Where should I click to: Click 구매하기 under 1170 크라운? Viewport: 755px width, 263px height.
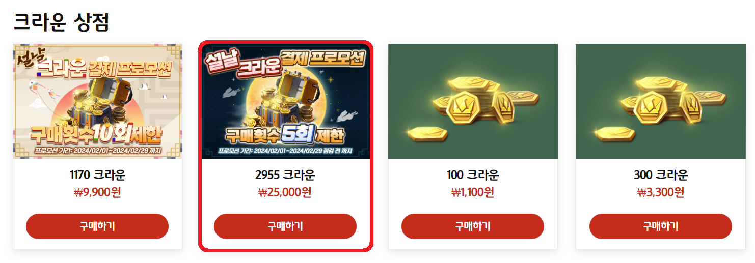click(97, 226)
